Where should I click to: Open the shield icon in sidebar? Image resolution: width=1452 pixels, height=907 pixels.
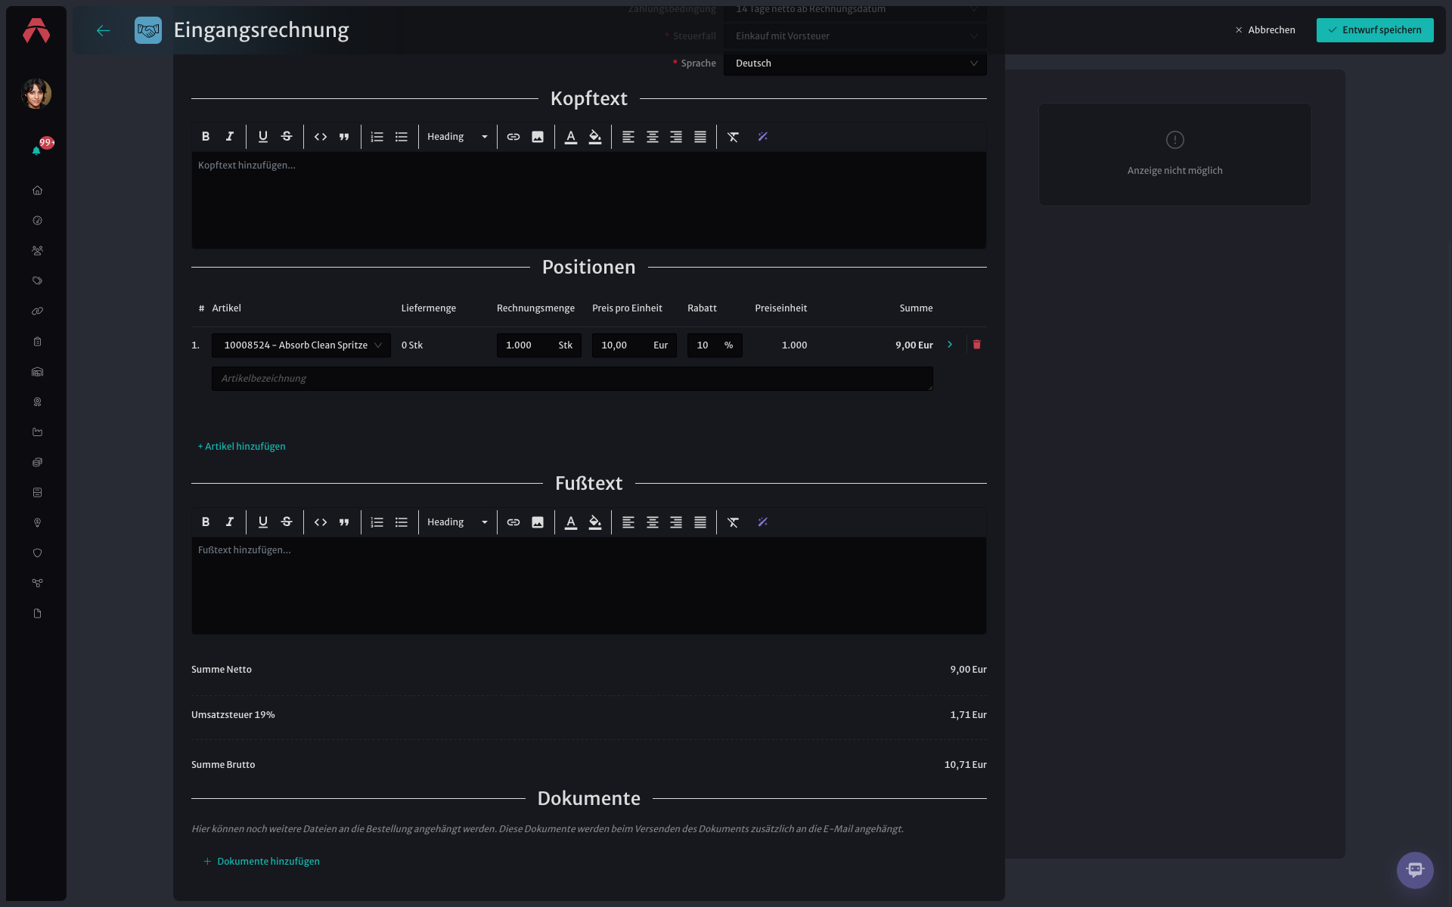pyautogui.click(x=37, y=553)
